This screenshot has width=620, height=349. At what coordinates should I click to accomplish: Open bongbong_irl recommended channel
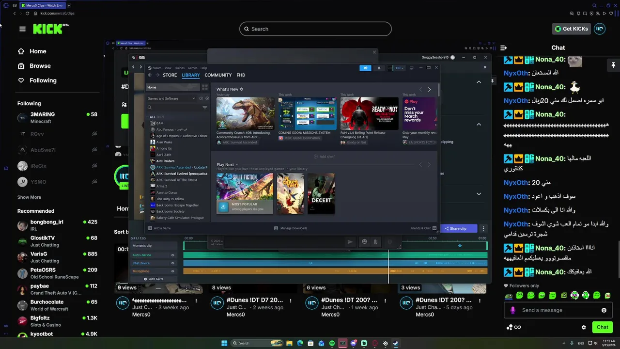(x=57, y=225)
